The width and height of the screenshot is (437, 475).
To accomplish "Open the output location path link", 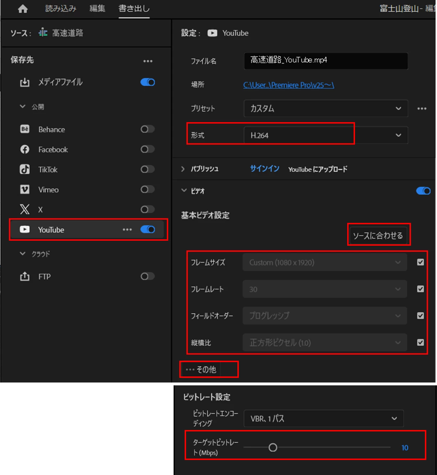I will click(x=289, y=85).
